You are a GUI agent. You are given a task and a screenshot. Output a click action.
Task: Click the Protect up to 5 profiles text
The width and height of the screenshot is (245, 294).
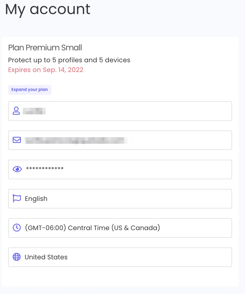69,60
